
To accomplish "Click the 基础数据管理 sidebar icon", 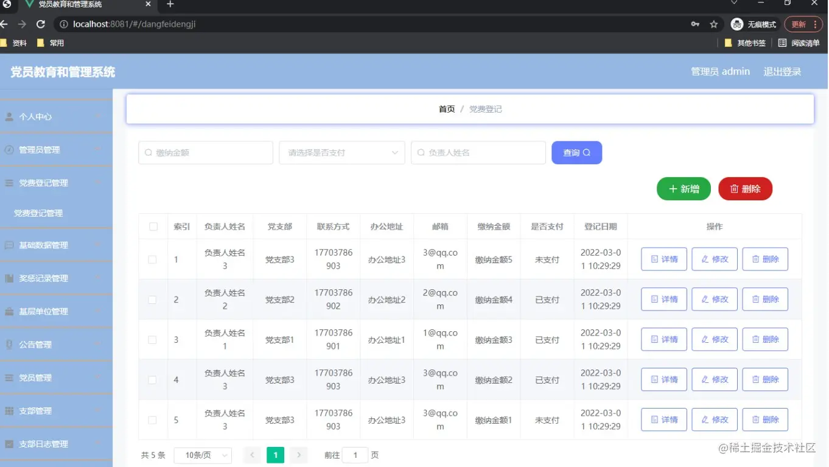I will tap(9, 245).
